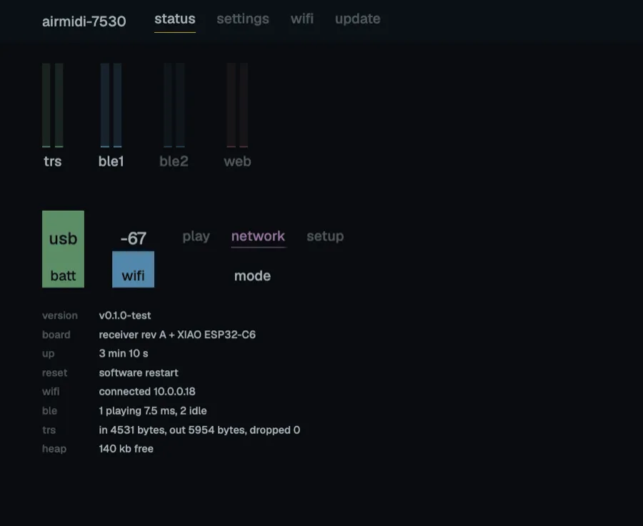Click the receiver rev A board value
This screenshot has width=643, height=526.
[177, 334]
